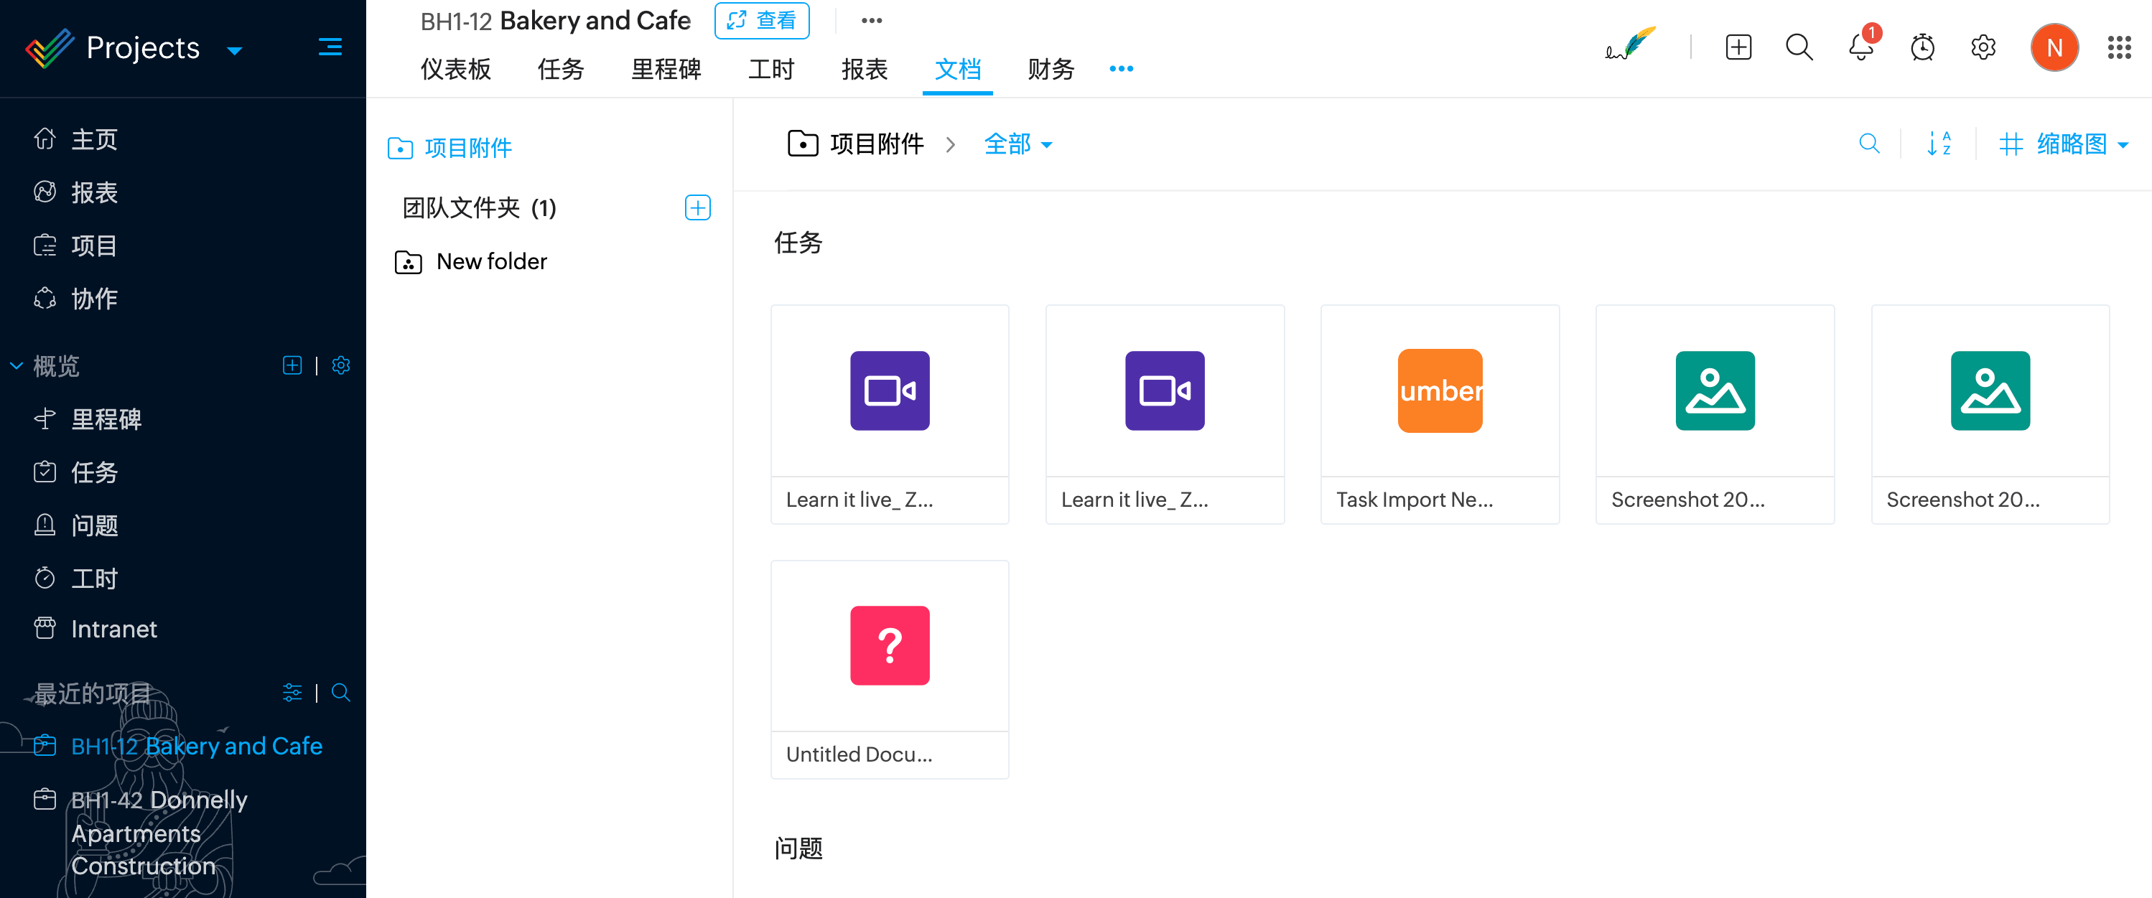Screen dimensions: 2152x898
Task: Click search icon in documents toolbar
Action: click(x=1869, y=144)
